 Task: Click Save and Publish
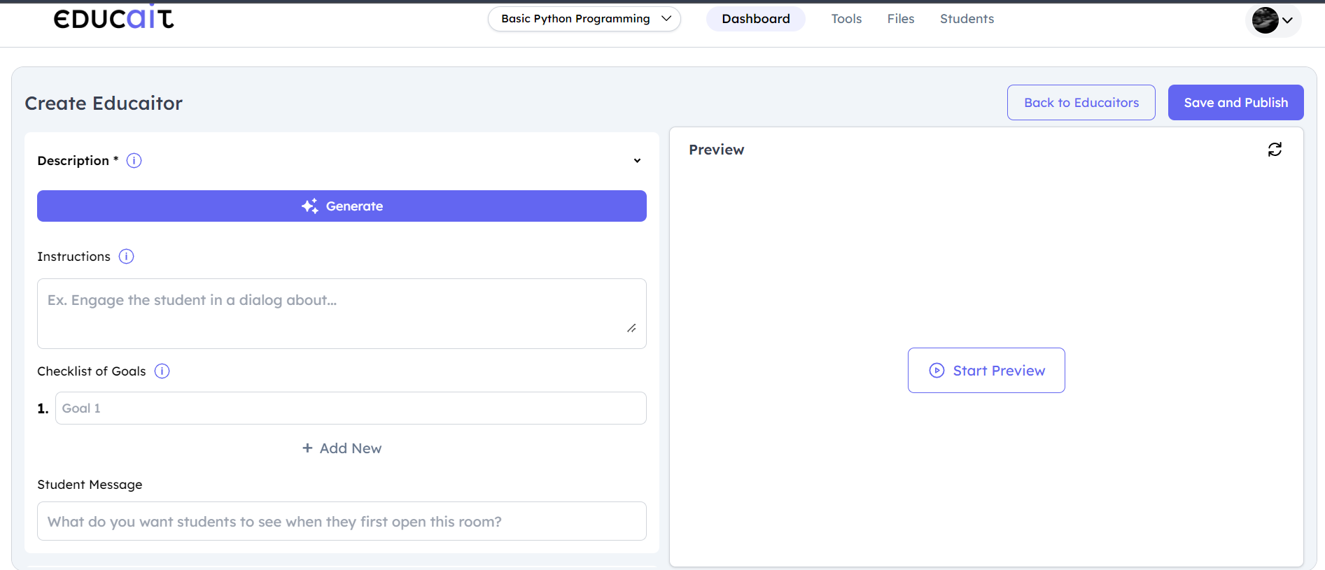click(1235, 103)
